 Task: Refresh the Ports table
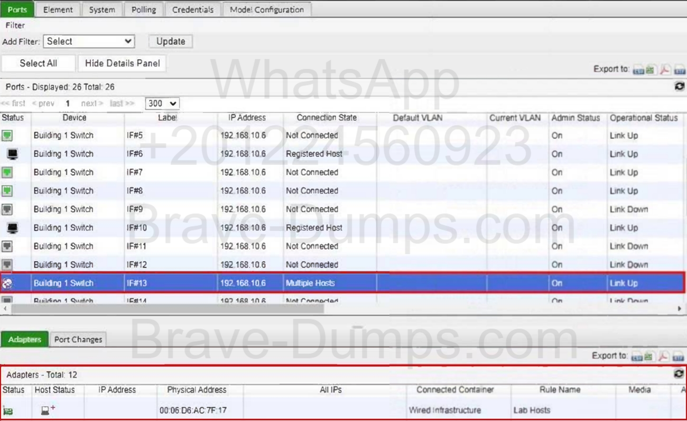[680, 87]
